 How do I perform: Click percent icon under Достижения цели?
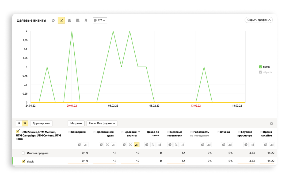point(107,145)
